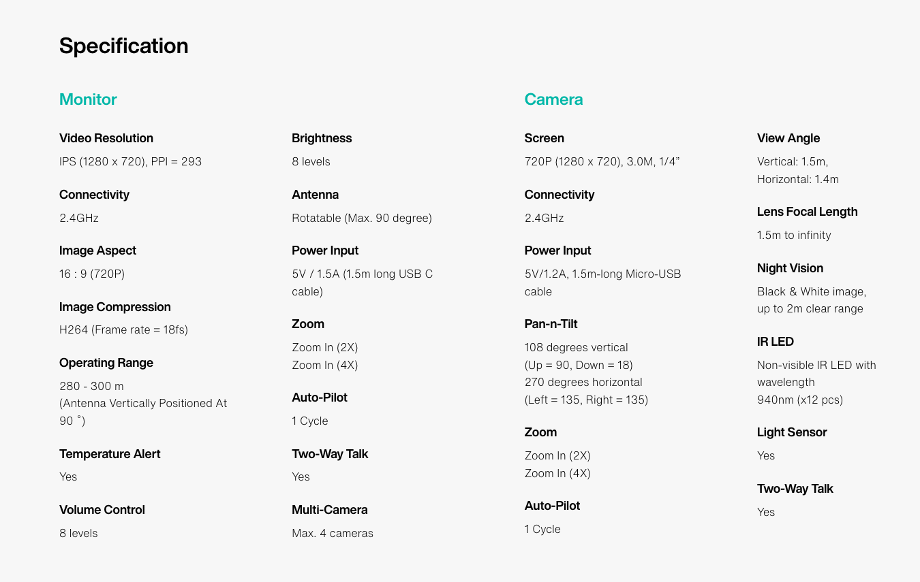This screenshot has height=582, width=920.
Task: Click the Operating Range 280 - 300 m text
Action: [x=91, y=386]
